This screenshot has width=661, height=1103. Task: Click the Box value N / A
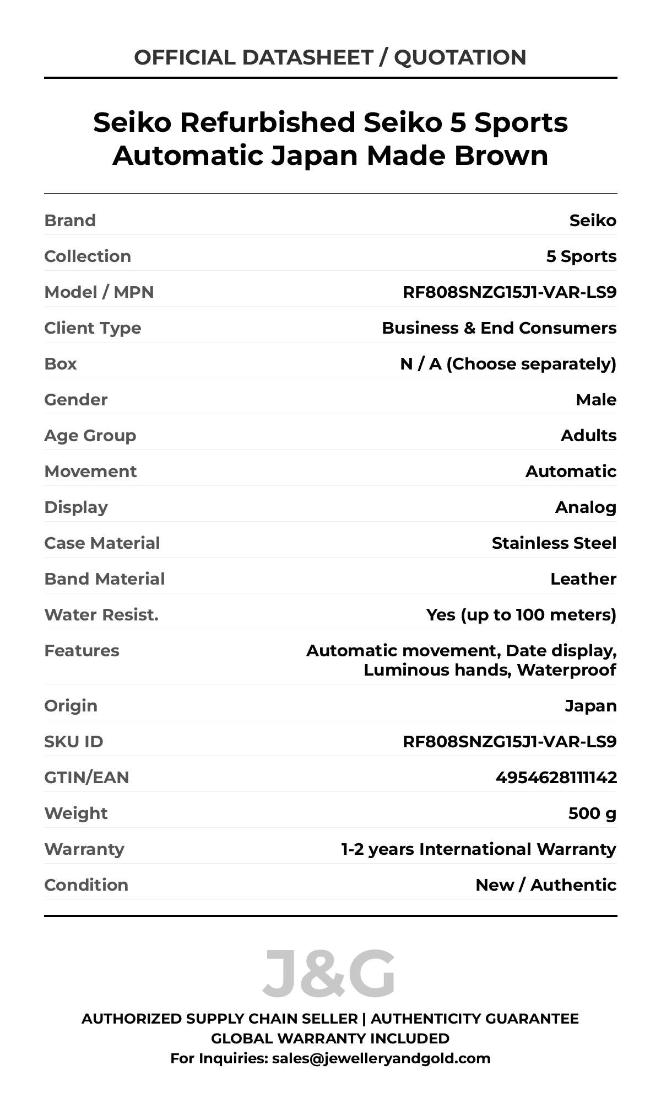(508, 363)
